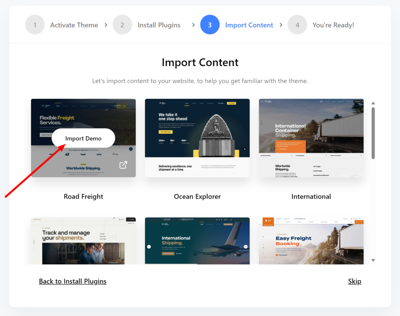The image size is (400, 316).
Task: Click the Skip link
Action: [x=355, y=281]
